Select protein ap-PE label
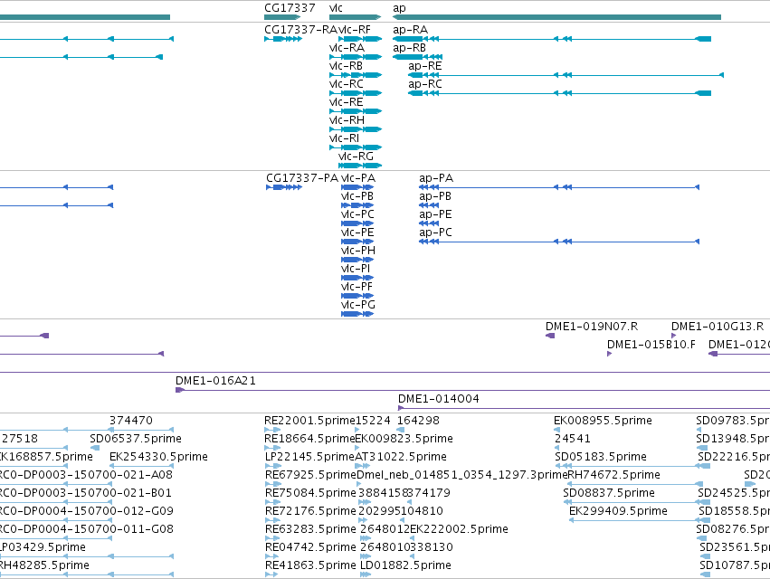 435,214
